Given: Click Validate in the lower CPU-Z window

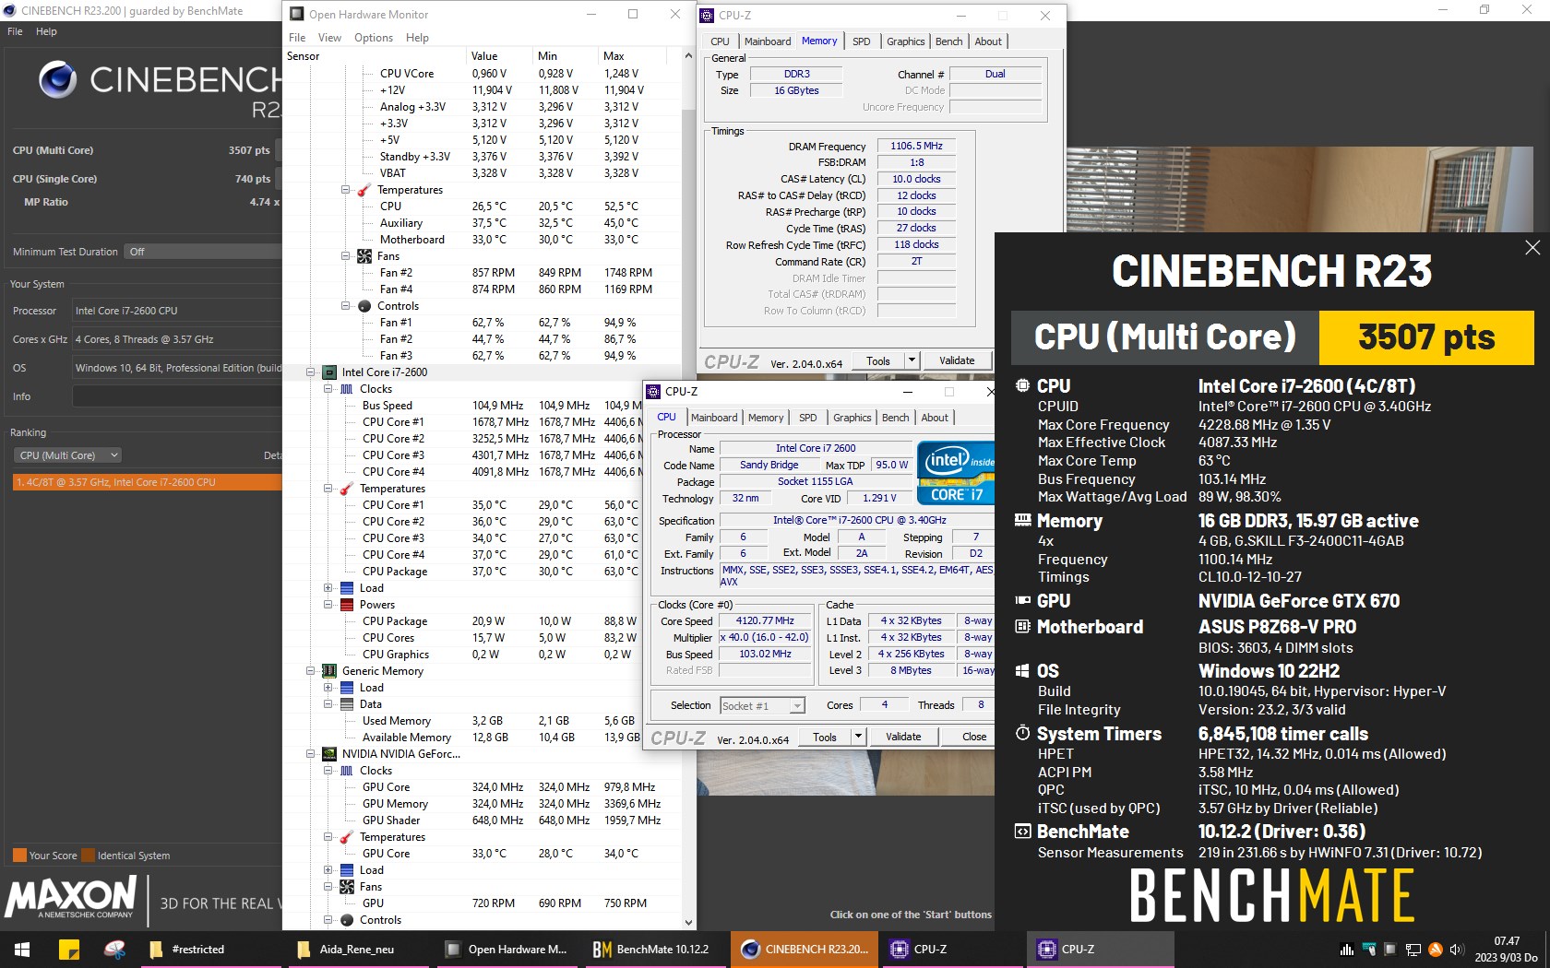Looking at the screenshot, I should tap(903, 737).
